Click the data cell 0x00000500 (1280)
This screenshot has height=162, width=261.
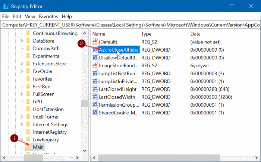point(211,97)
